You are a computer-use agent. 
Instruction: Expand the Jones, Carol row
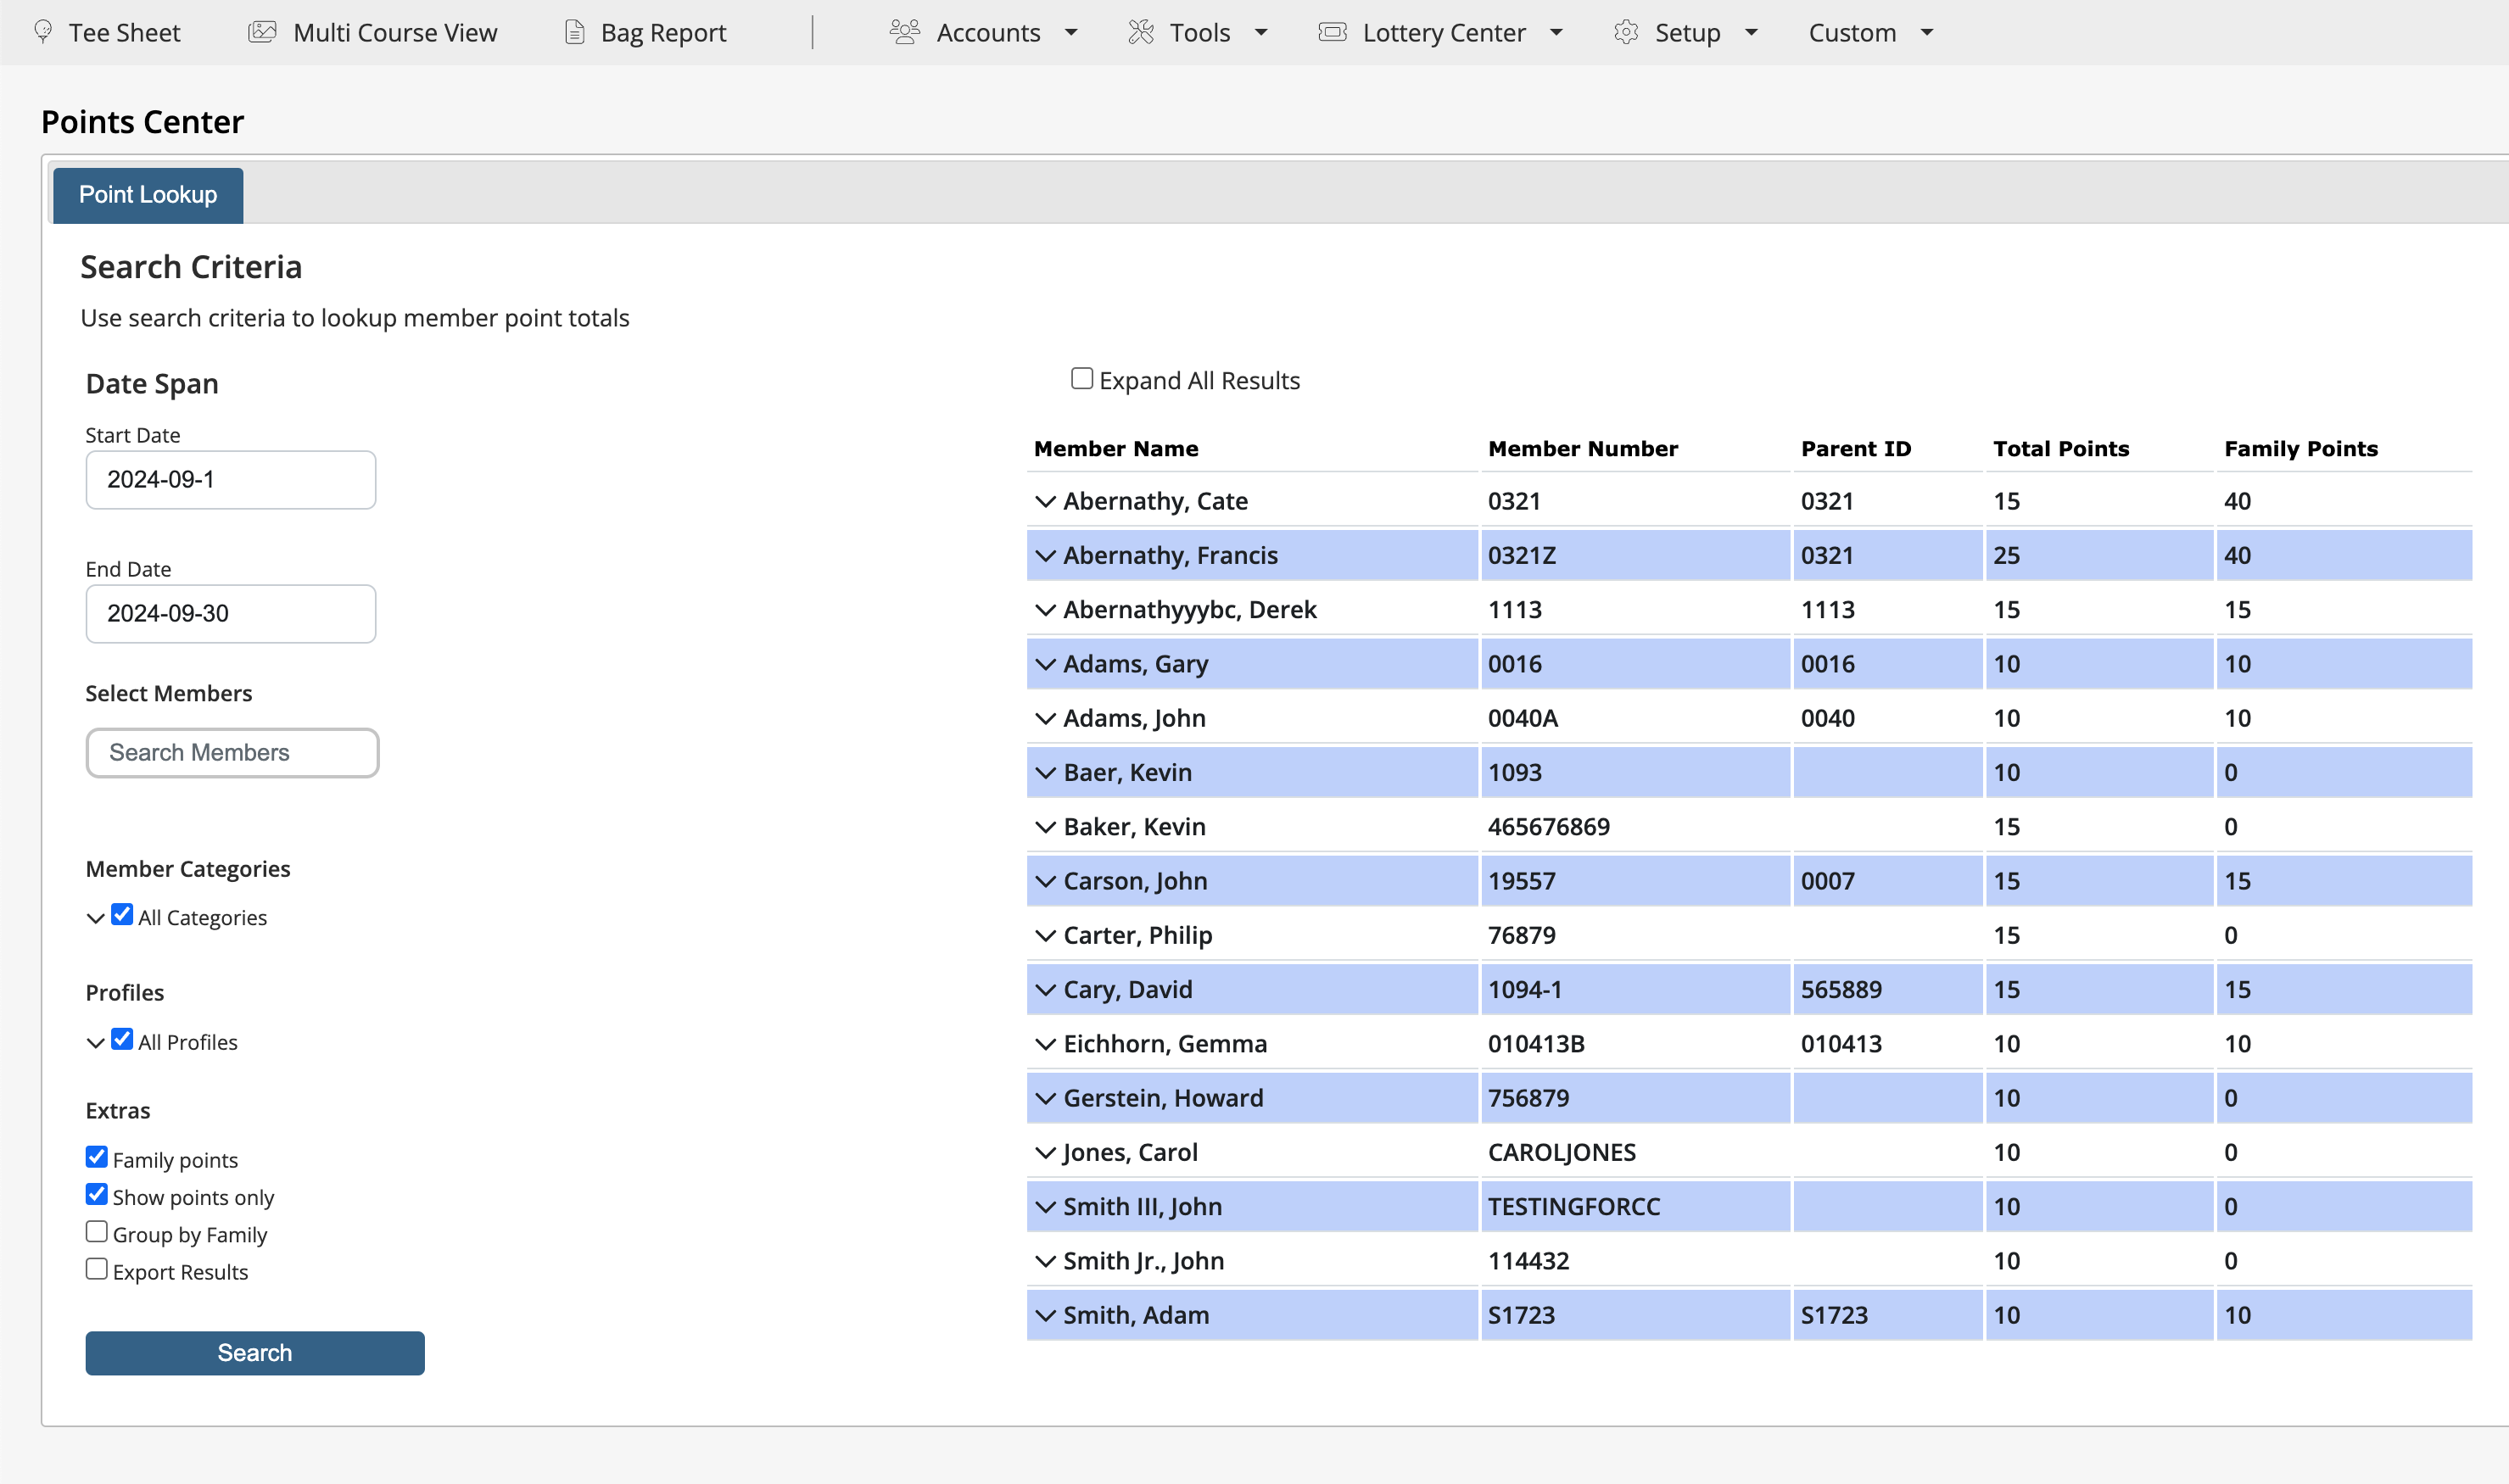click(x=1045, y=1153)
